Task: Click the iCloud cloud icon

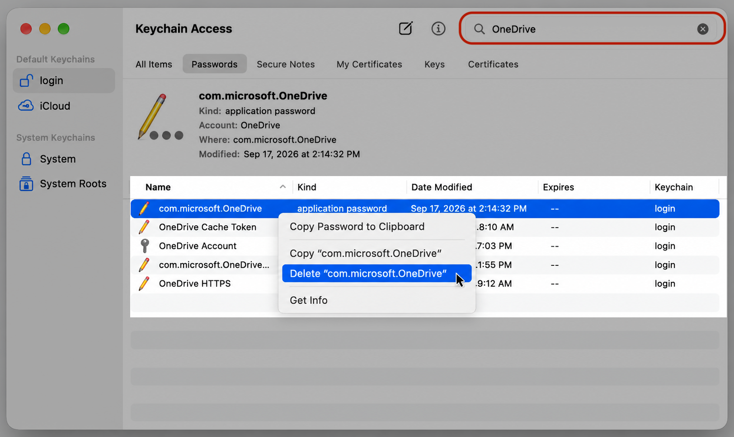Action: pyautogui.click(x=26, y=106)
